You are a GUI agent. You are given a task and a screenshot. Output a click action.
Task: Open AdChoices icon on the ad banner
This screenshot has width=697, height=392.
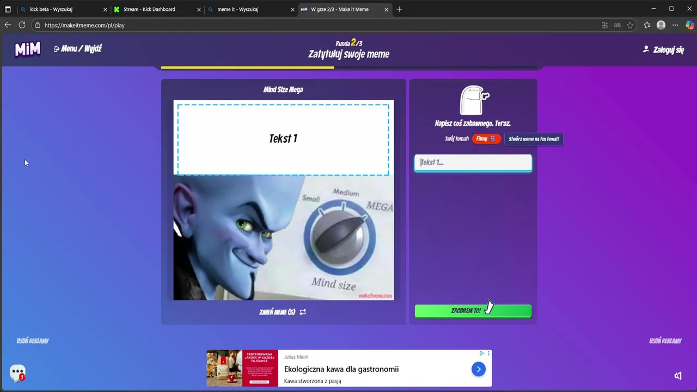click(482, 353)
